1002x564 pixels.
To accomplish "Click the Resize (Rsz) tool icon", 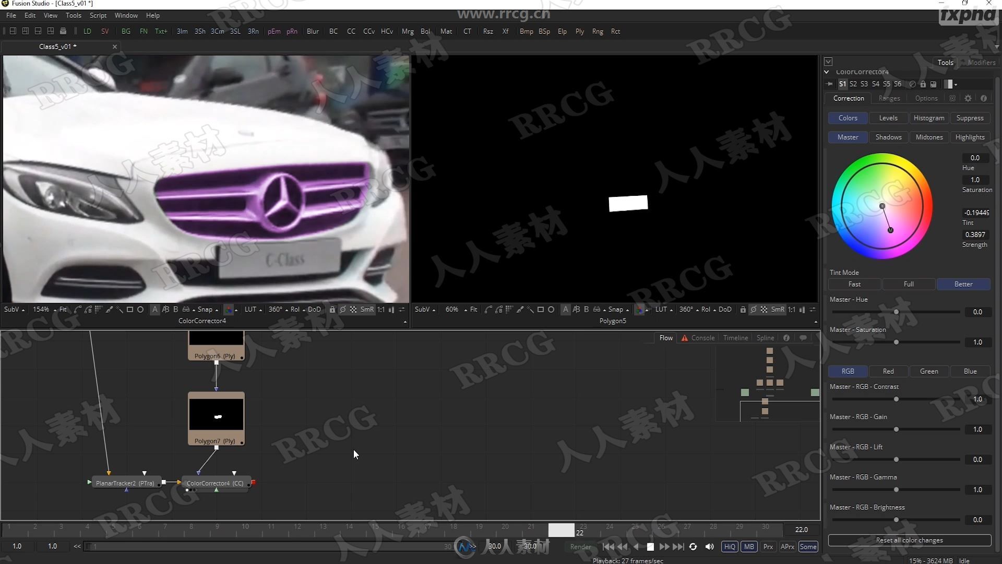I will 488,31.
